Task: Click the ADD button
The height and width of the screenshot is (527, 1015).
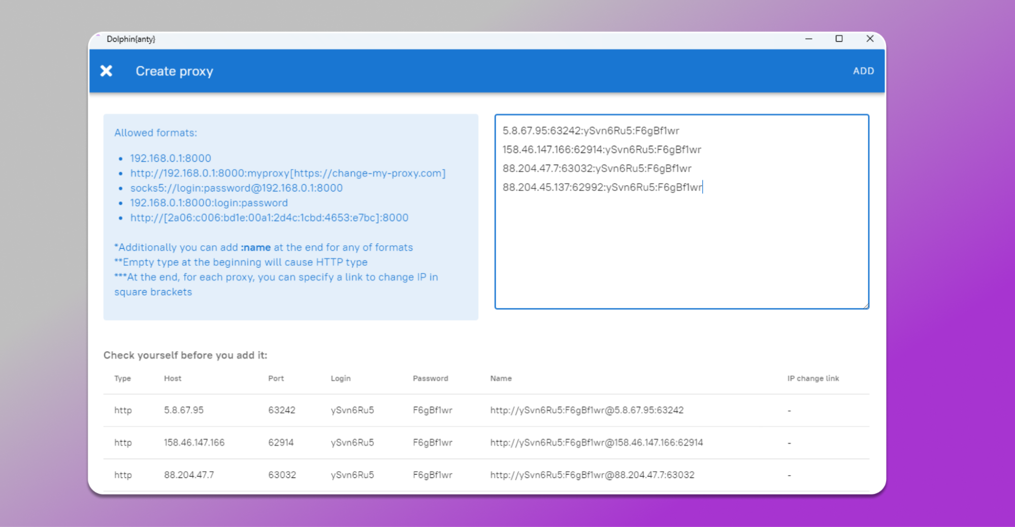Action: point(863,71)
